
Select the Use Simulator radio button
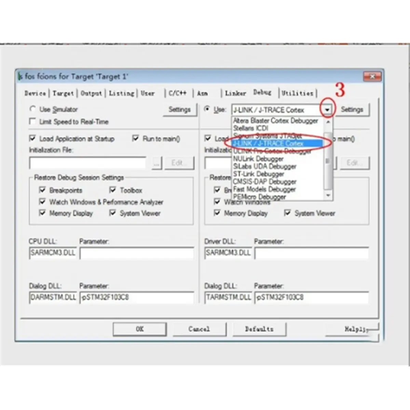33,109
